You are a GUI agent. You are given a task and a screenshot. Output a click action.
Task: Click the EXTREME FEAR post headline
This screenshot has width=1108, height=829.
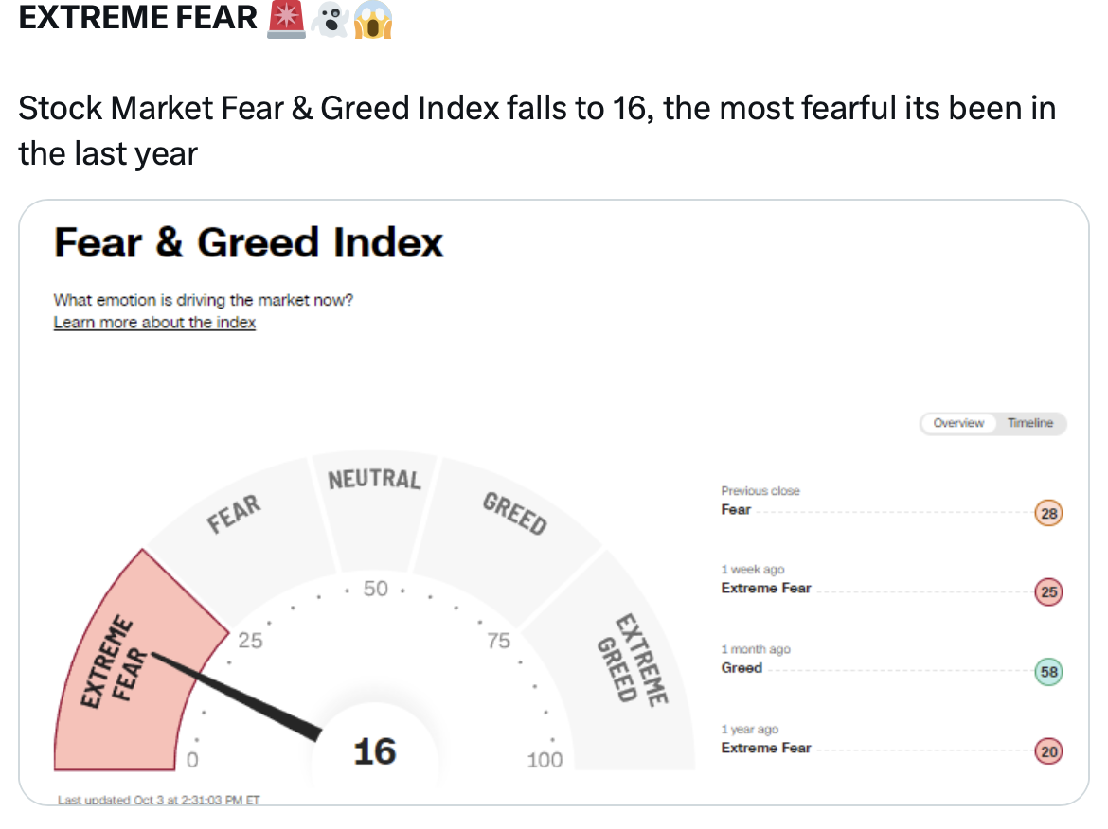(x=138, y=18)
